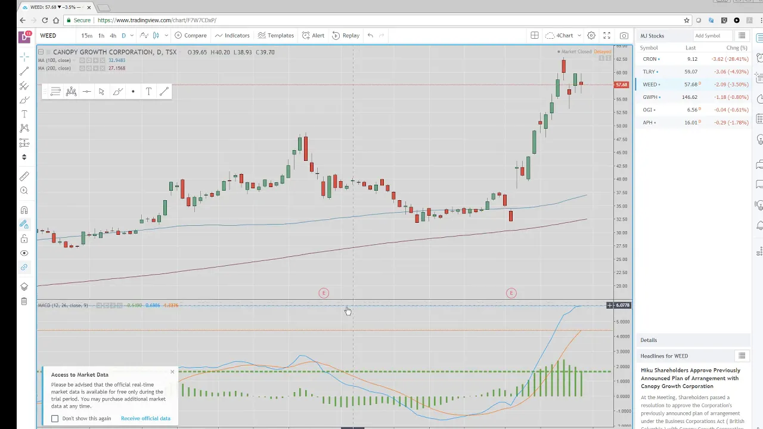This screenshot has width=763, height=429.
Task: Check the Don't show this again box
Action: tap(55, 418)
